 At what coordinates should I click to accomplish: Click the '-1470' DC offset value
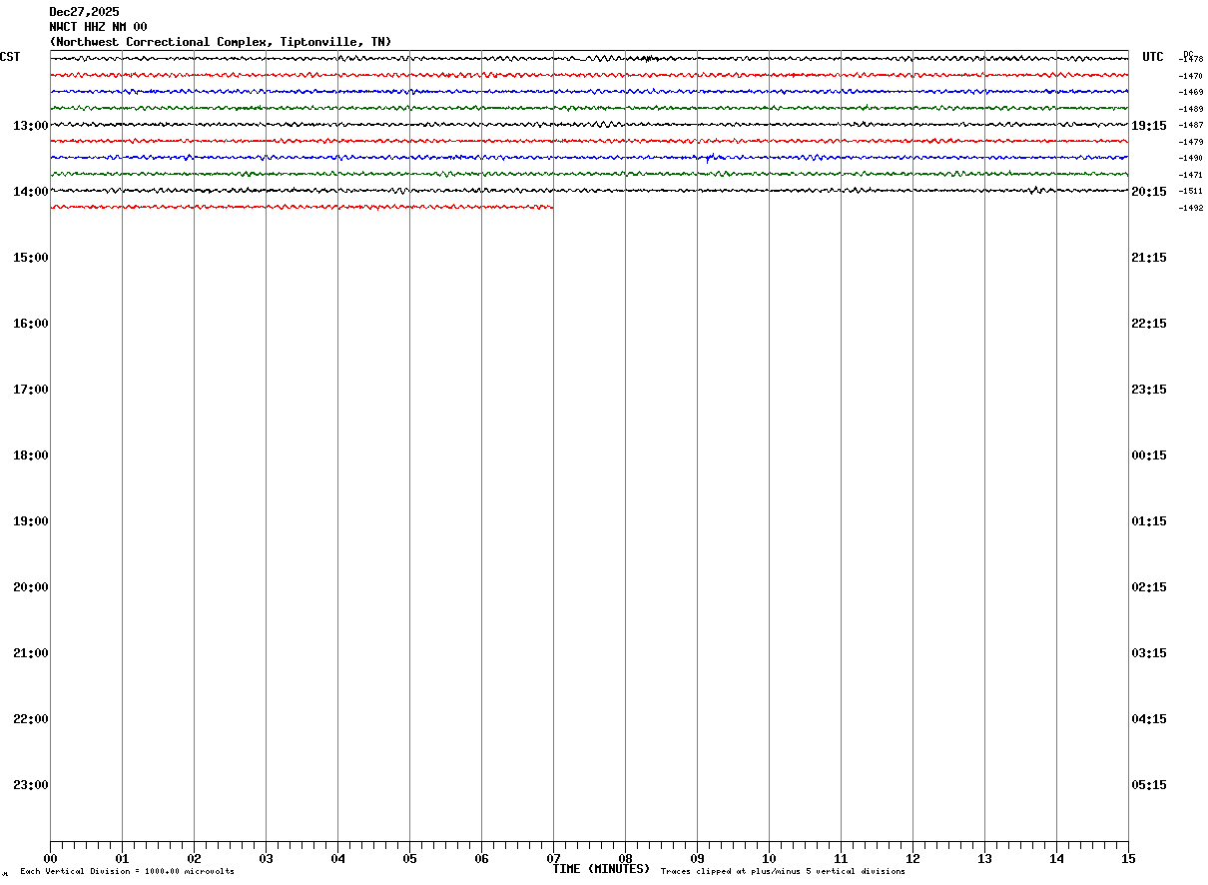1191,76
